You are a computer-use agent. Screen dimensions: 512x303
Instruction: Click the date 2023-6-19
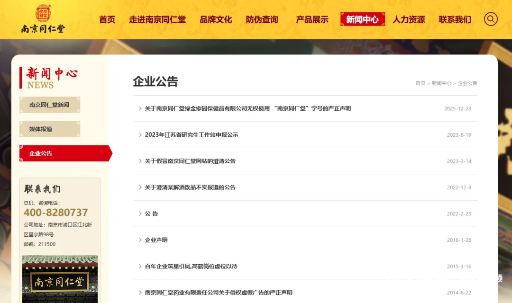click(459, 135)
